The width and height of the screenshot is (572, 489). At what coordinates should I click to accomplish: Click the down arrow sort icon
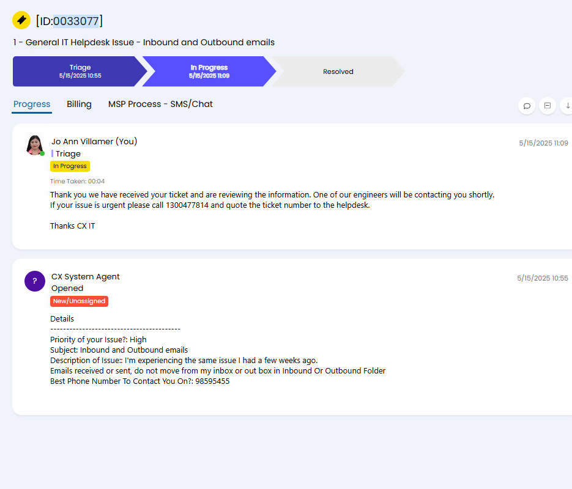(567, 106)
